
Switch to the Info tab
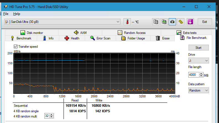48,38
